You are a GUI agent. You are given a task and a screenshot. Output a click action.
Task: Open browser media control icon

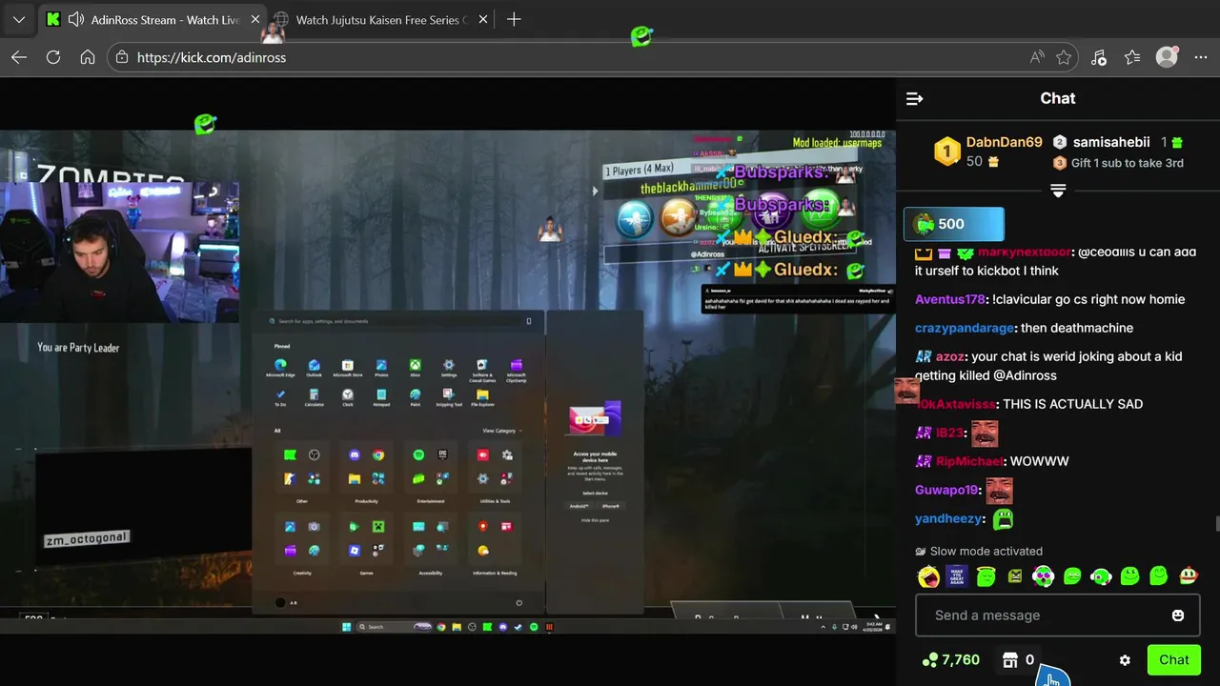pos(1098,57)
